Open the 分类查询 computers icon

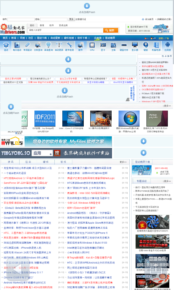(38, 45)
